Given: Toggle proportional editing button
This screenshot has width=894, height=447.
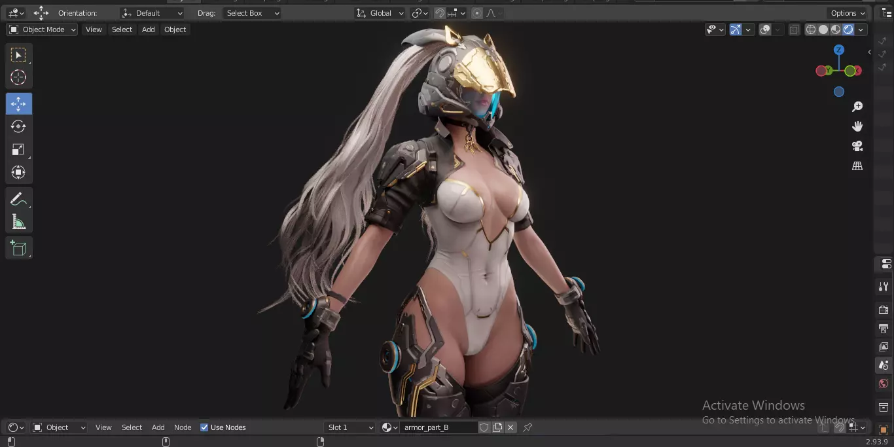Looking at the screenshot, I should (477, 13).
